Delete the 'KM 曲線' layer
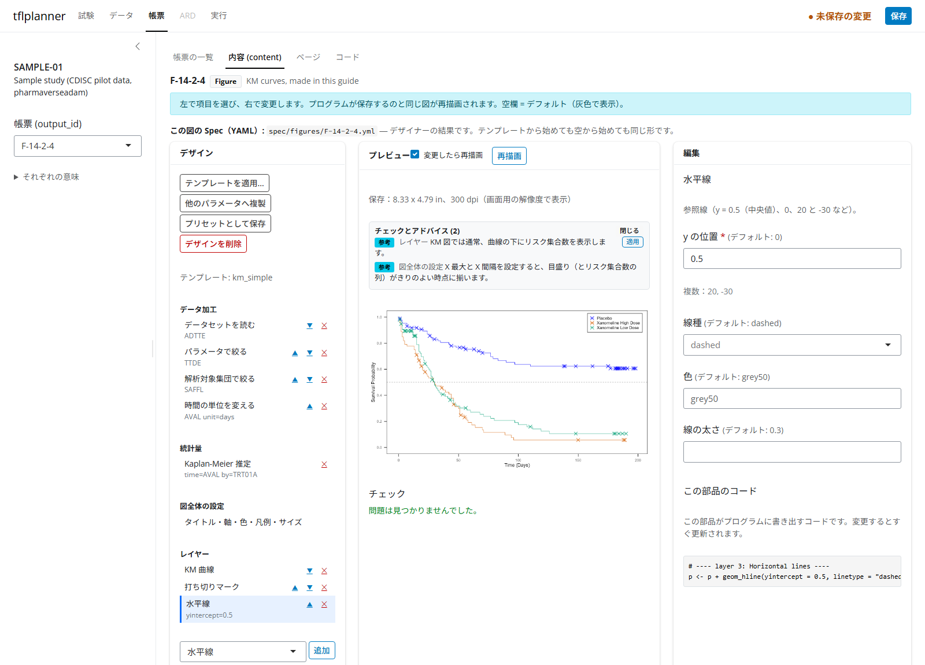 324,571
